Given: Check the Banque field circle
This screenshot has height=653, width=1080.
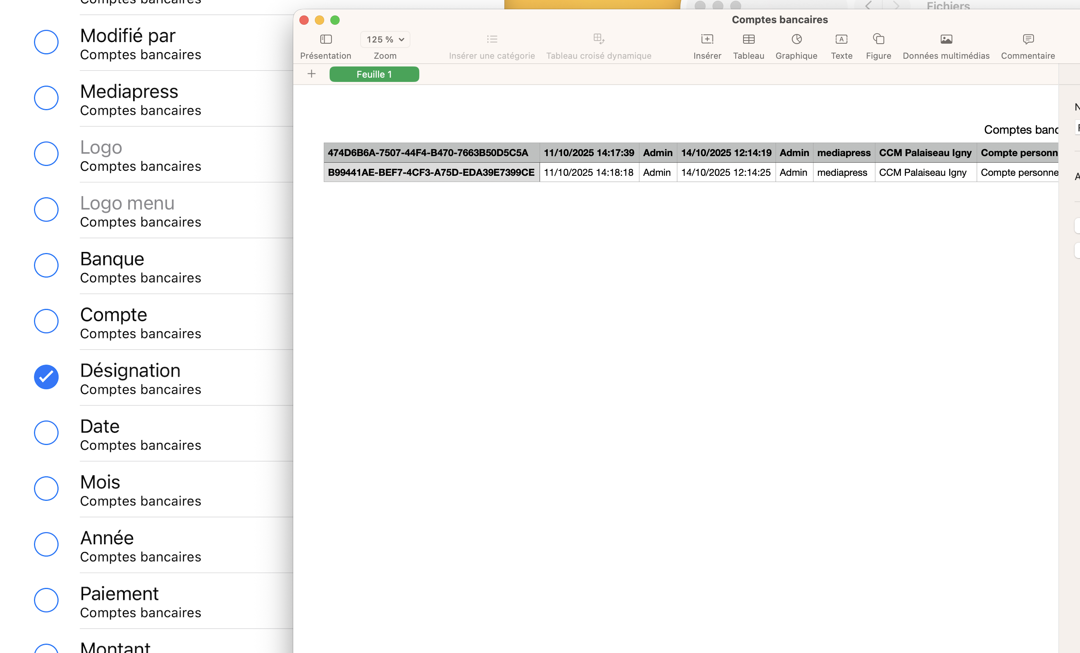Looking at the screenshot, I should click(x=46, y=265).
